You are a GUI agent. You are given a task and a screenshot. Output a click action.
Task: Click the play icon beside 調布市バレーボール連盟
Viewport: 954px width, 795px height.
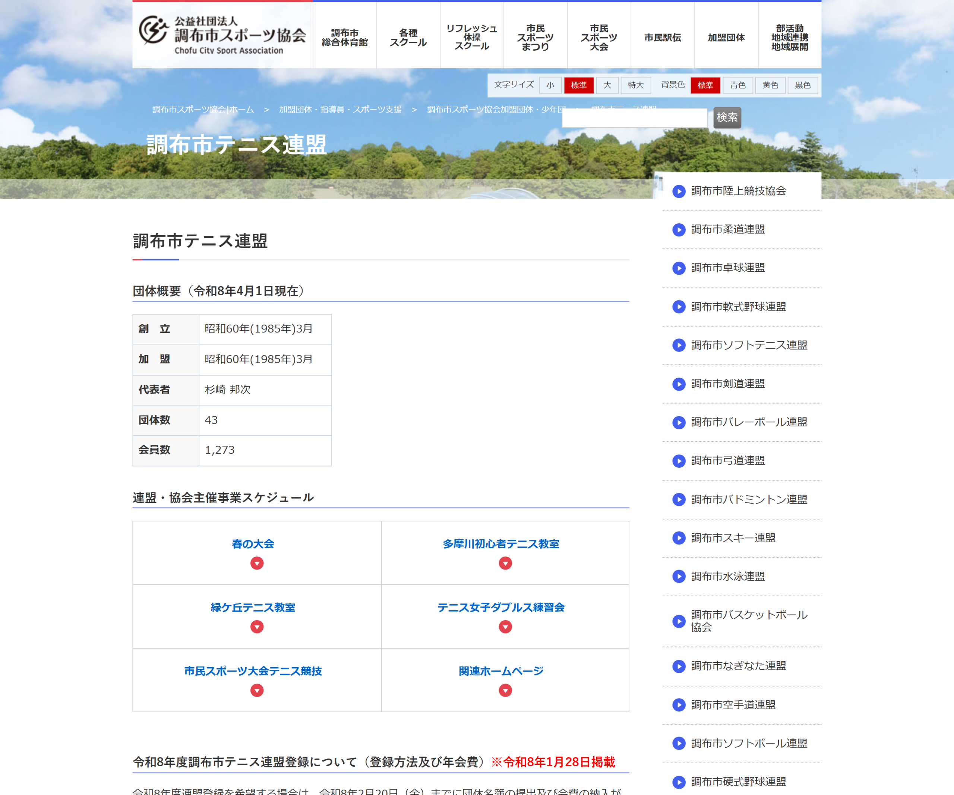pos(679,423)
